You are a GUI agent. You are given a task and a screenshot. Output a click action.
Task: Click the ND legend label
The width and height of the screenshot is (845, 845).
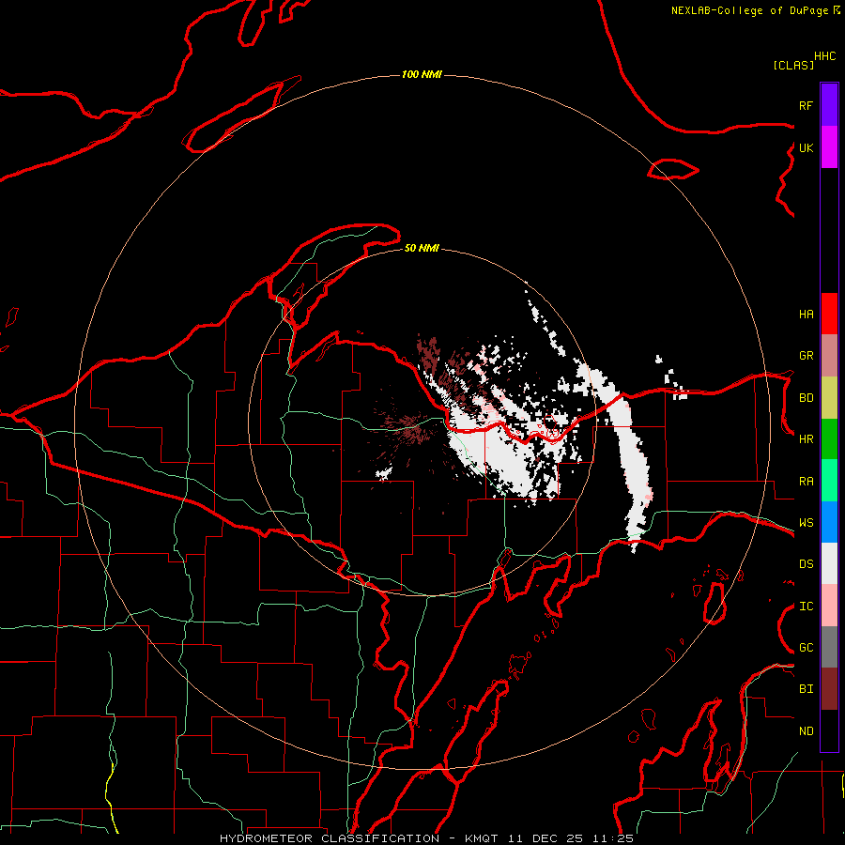pyautogui.click(x=806, y=731)
